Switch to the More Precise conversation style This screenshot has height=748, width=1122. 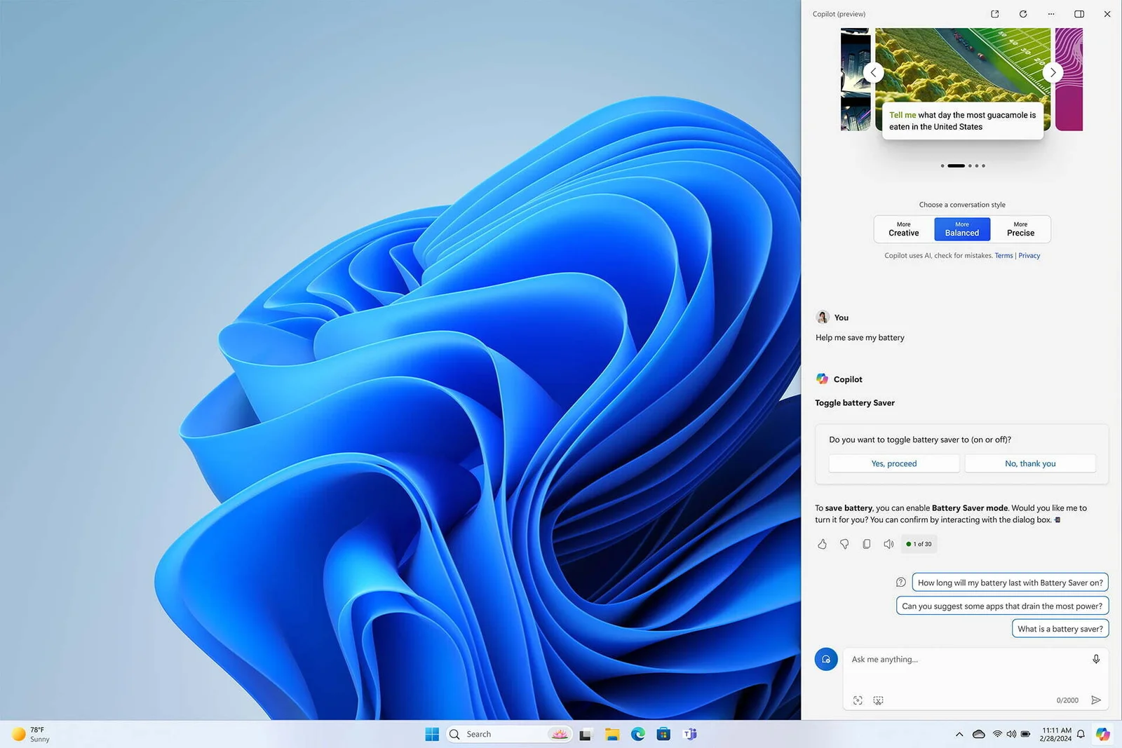pos(1020,229)
